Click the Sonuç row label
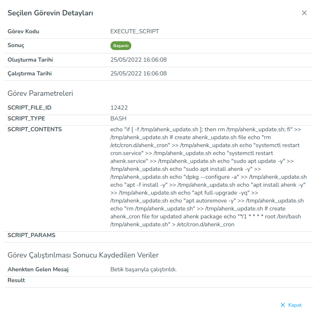318x318 pixels. pos(16,45)
